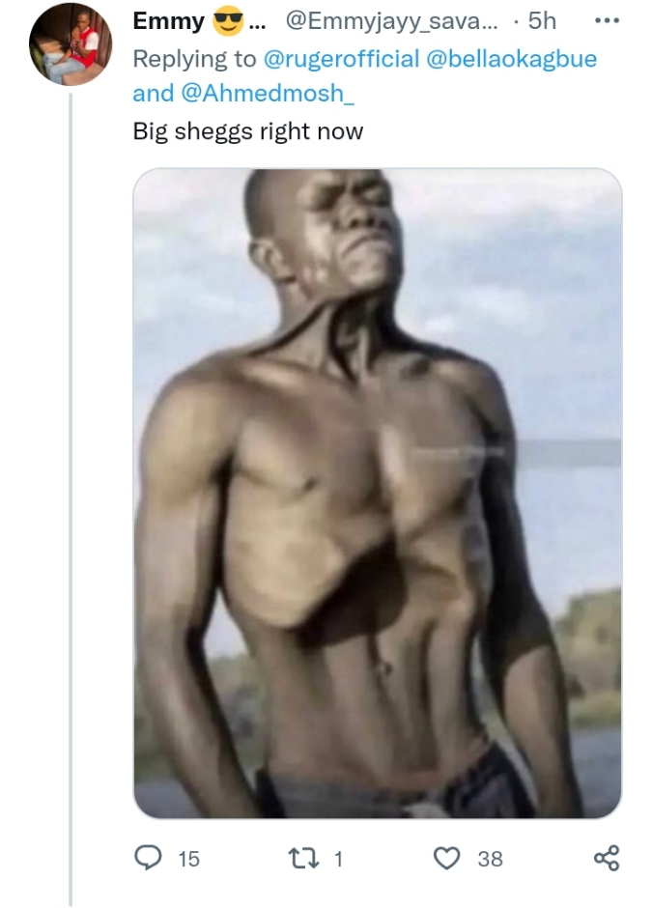
Task: Click the tweet text Big sheggs right now
Action: click(x=248, y=130)
